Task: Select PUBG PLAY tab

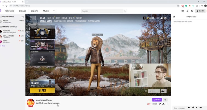Action: pyautogui.click(x=42, y=18)
